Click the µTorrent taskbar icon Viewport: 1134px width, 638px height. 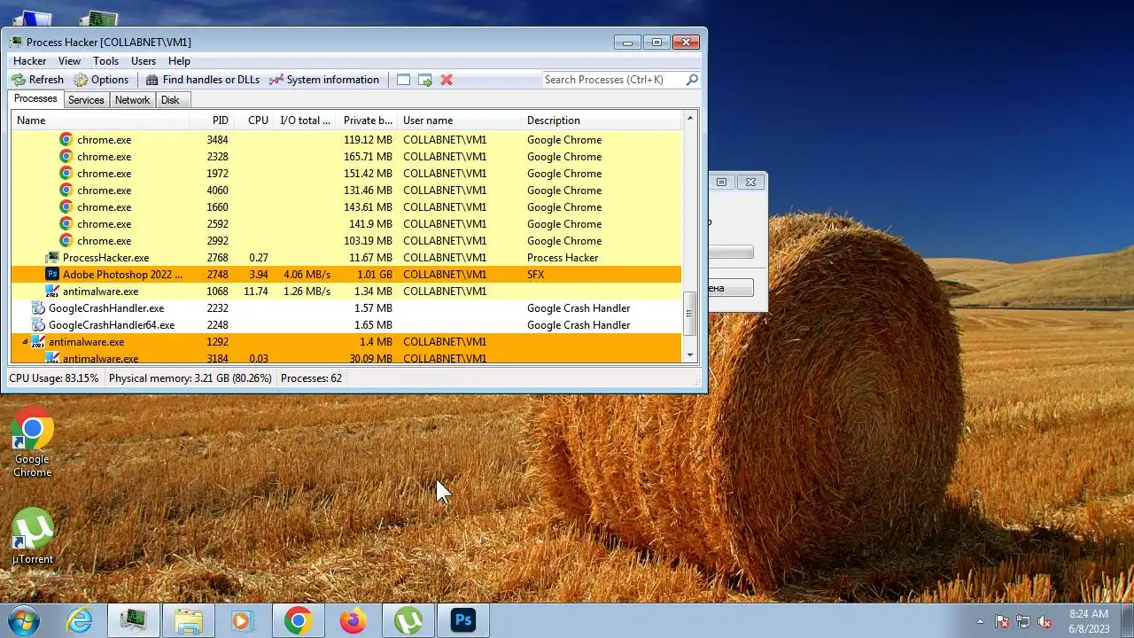pyautogui.click(x=408, y=621)
